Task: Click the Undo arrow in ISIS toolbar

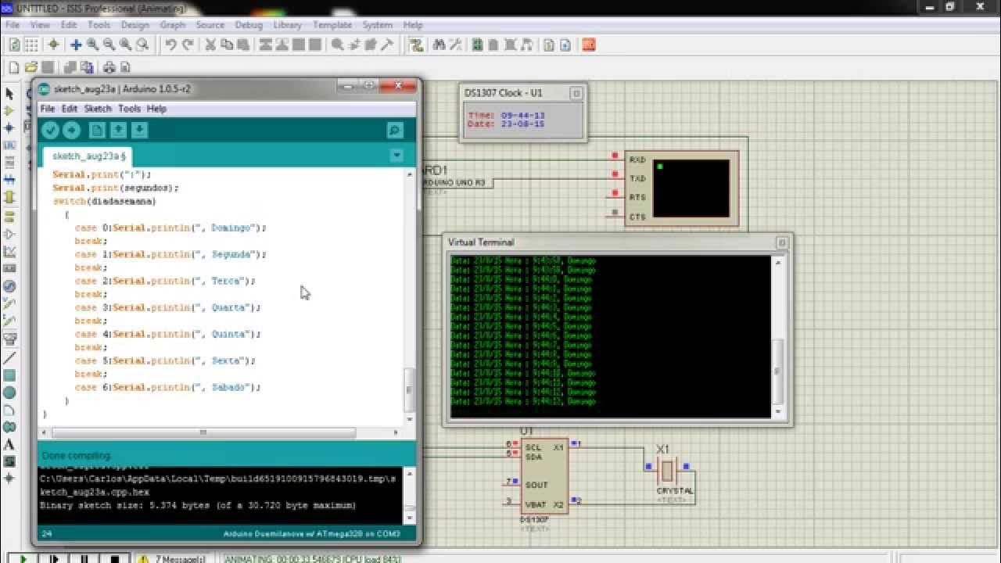Action: 170,45
